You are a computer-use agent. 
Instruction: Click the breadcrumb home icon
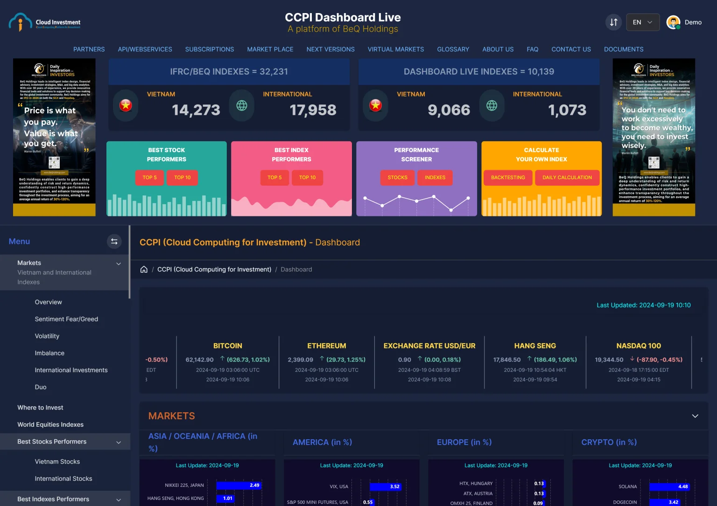tap(144, 269)
